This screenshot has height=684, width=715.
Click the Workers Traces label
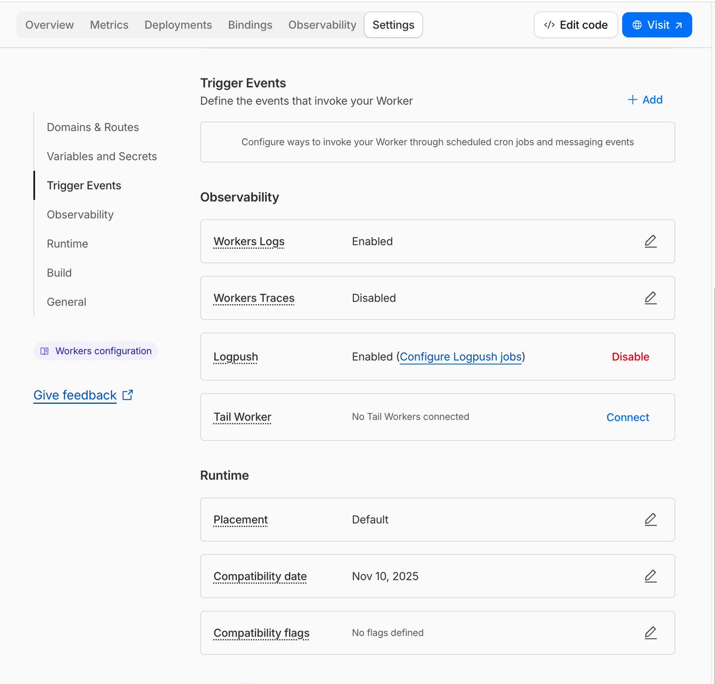tap(254, 298)
